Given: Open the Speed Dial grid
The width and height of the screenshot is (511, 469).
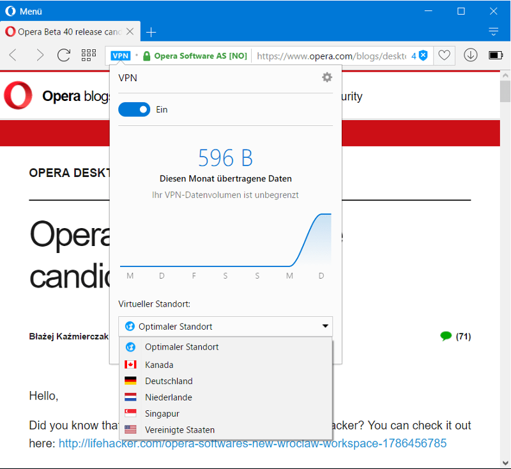Looking at the screenshot, I should click(89, 56).
